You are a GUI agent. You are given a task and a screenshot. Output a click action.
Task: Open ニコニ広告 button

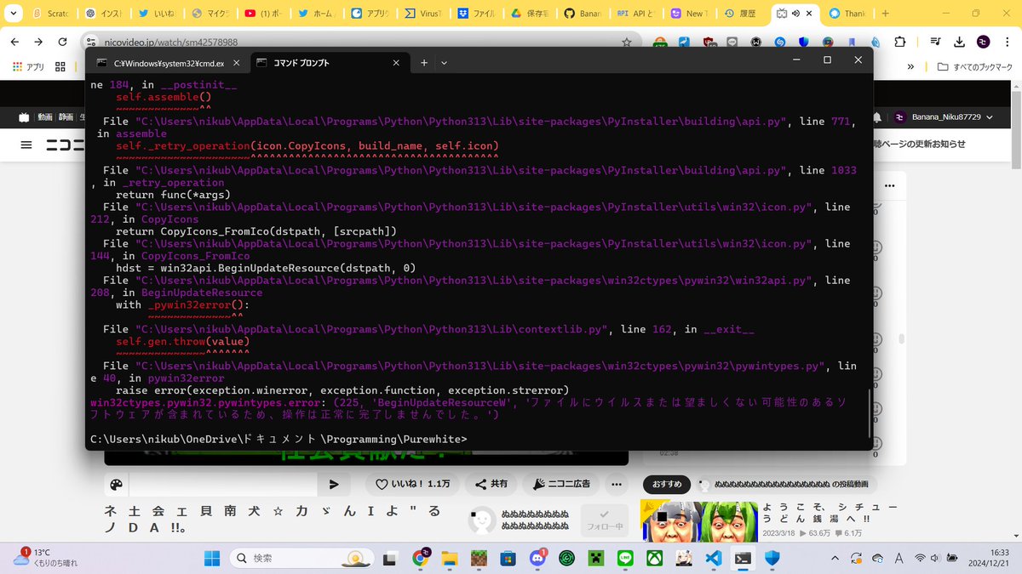pos(561,484)
